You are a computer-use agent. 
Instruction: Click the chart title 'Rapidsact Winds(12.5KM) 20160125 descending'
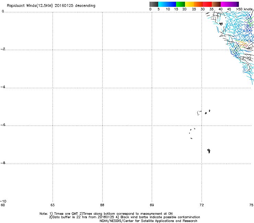[x=51, y=6]
